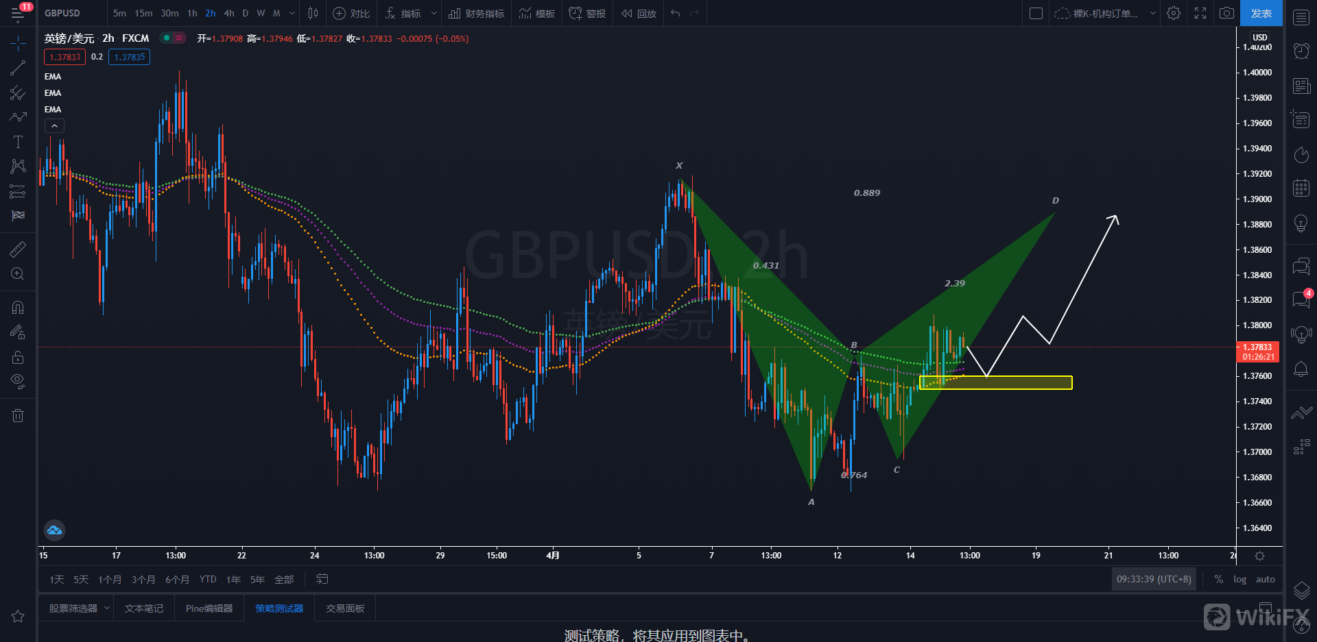Screen dimensions: 1317x642
Task: Open the alarm clock alerts panel
Action: coord(1301,51)
